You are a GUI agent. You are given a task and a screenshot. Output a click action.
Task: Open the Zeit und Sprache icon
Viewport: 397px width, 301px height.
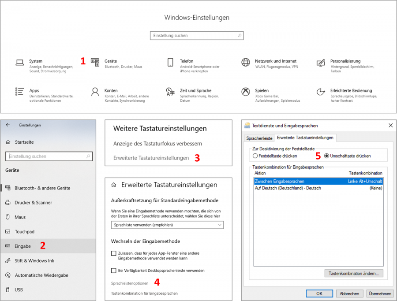coord(170,92)
